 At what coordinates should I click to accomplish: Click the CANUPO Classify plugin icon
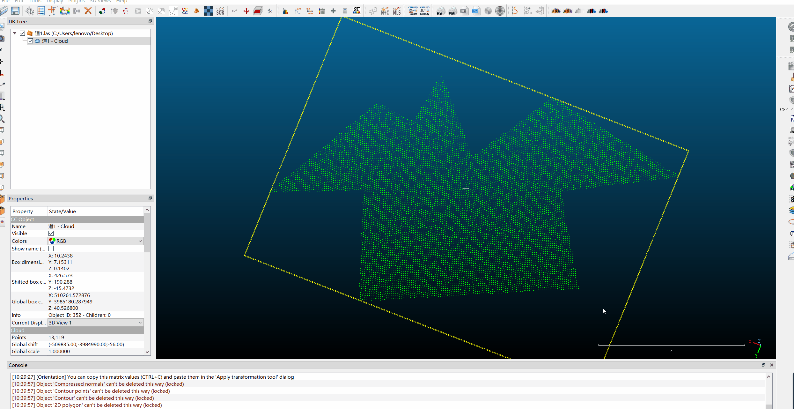tap(424, 11)
